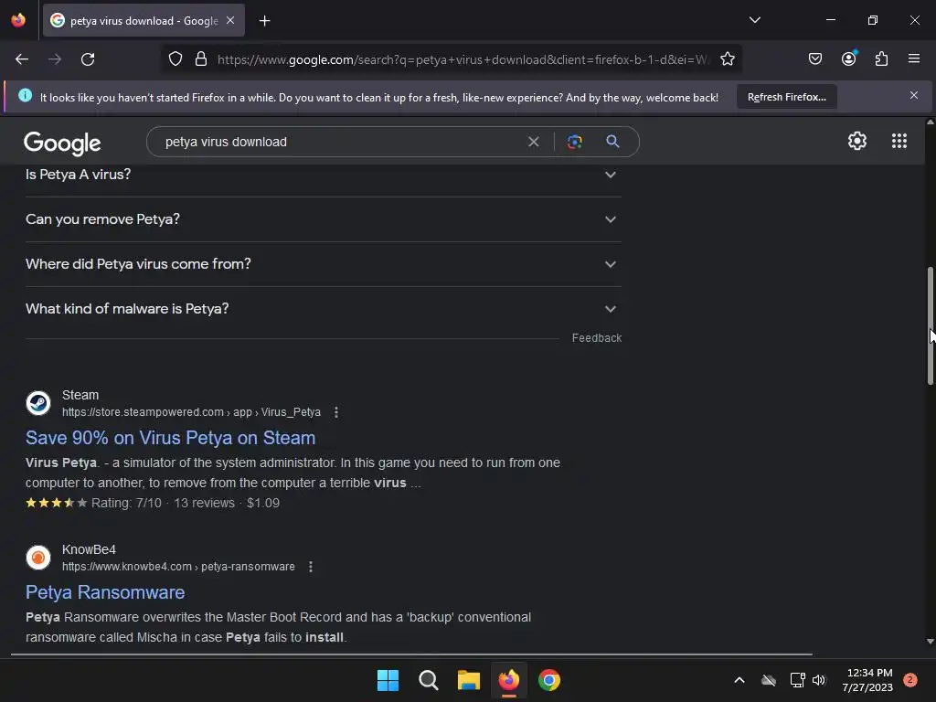Open the KnowBe4 result options menu
Image resolution: width=936 pixels, height=702 pixels.
click(x=311, y=567)
